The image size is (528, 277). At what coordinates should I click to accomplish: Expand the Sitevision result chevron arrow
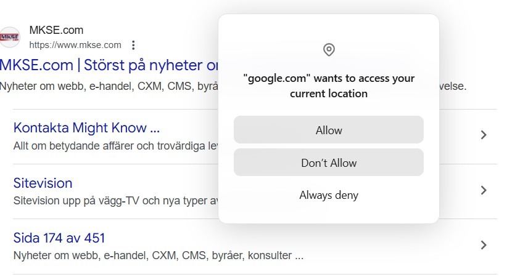click(484, 190)
